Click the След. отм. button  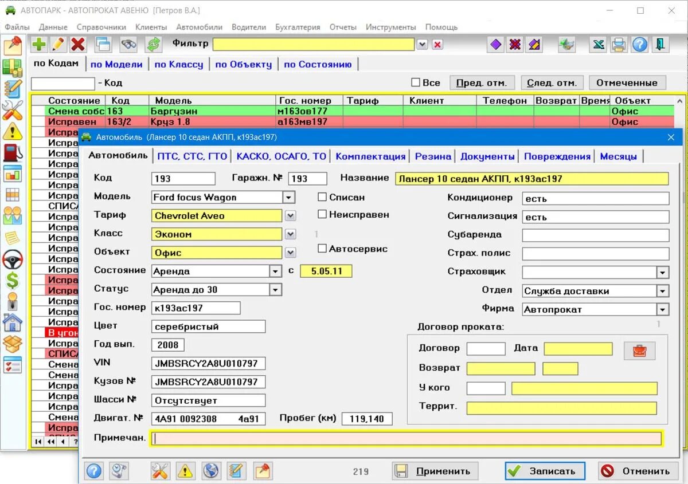click(x=552, y=82)
